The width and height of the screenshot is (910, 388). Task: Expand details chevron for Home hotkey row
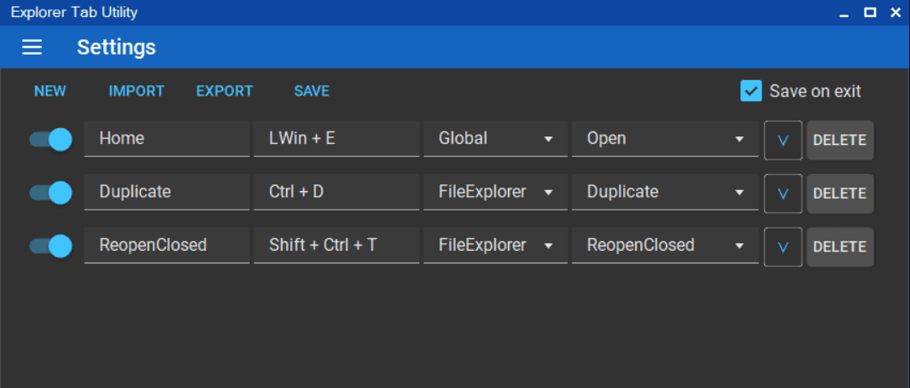[x=782, y=140]
